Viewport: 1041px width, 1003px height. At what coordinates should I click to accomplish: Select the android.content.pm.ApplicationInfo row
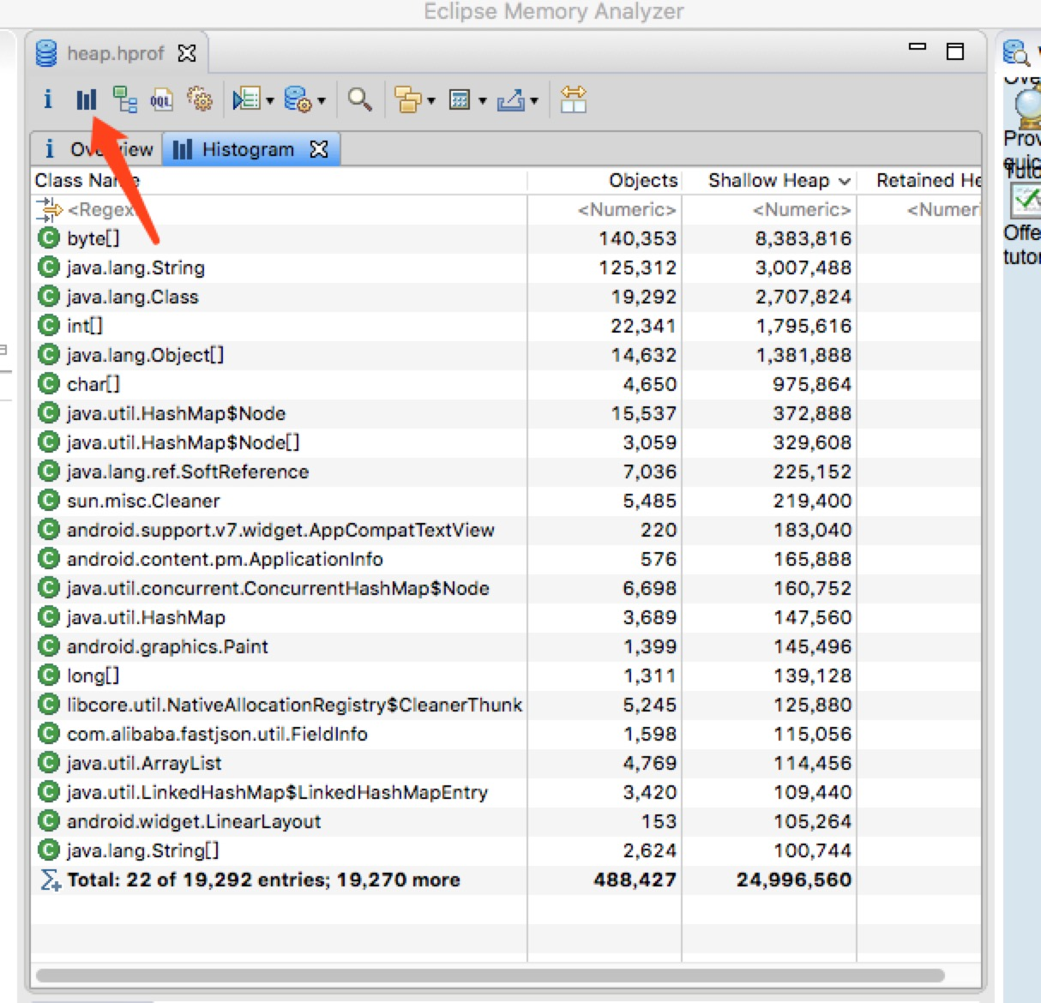pyautogui.click(x=506, y=559)
